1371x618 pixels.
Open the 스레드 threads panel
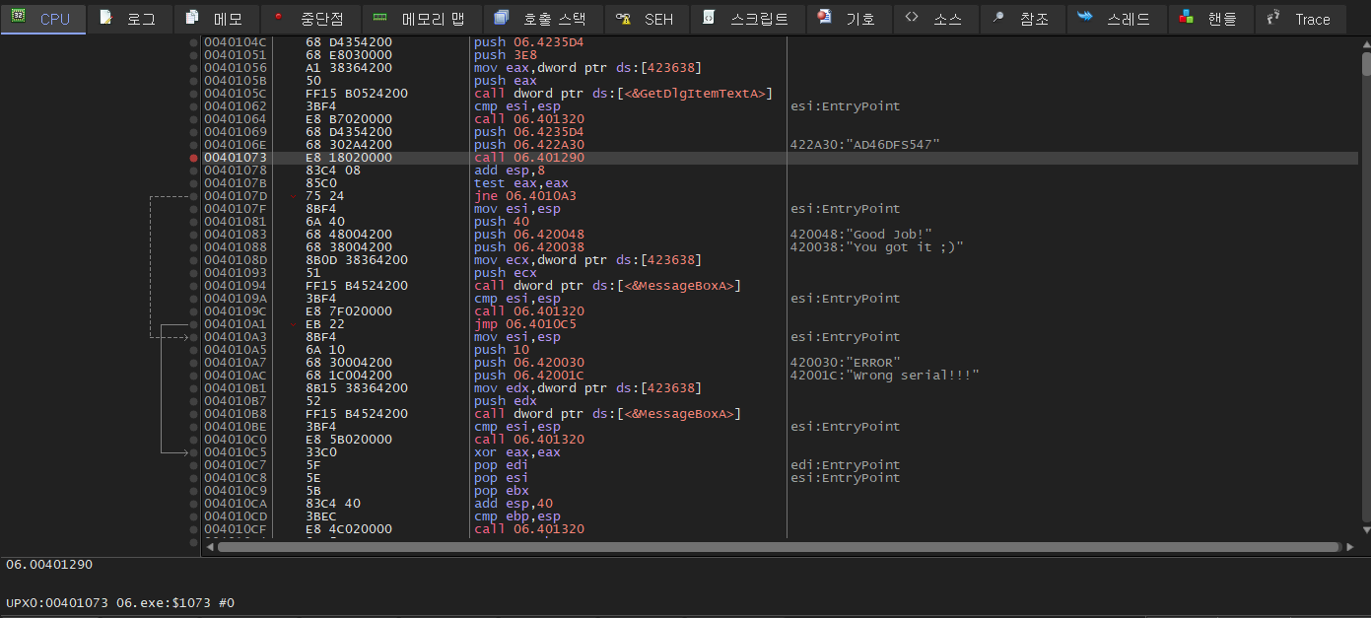[1117, 18]
